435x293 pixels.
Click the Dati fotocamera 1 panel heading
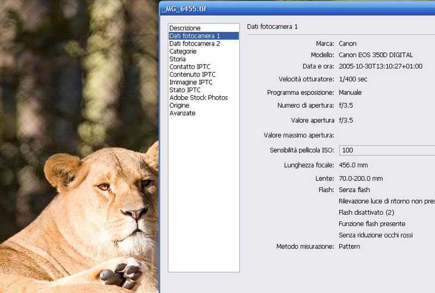[x=272, y=27]
